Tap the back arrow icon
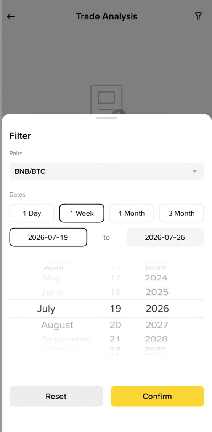This screenshot has width=212, height=432. pyautogui.click(x=11, y=16)
